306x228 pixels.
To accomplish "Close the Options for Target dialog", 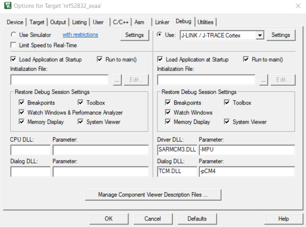I will pyautogui.click(x=298, y=6).
